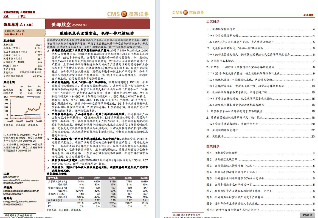Image resolution: width=318 pixels, height=218 pixels.
Task: Click email yangyunan@cmschina.com.cn
Action: point(20,201)
